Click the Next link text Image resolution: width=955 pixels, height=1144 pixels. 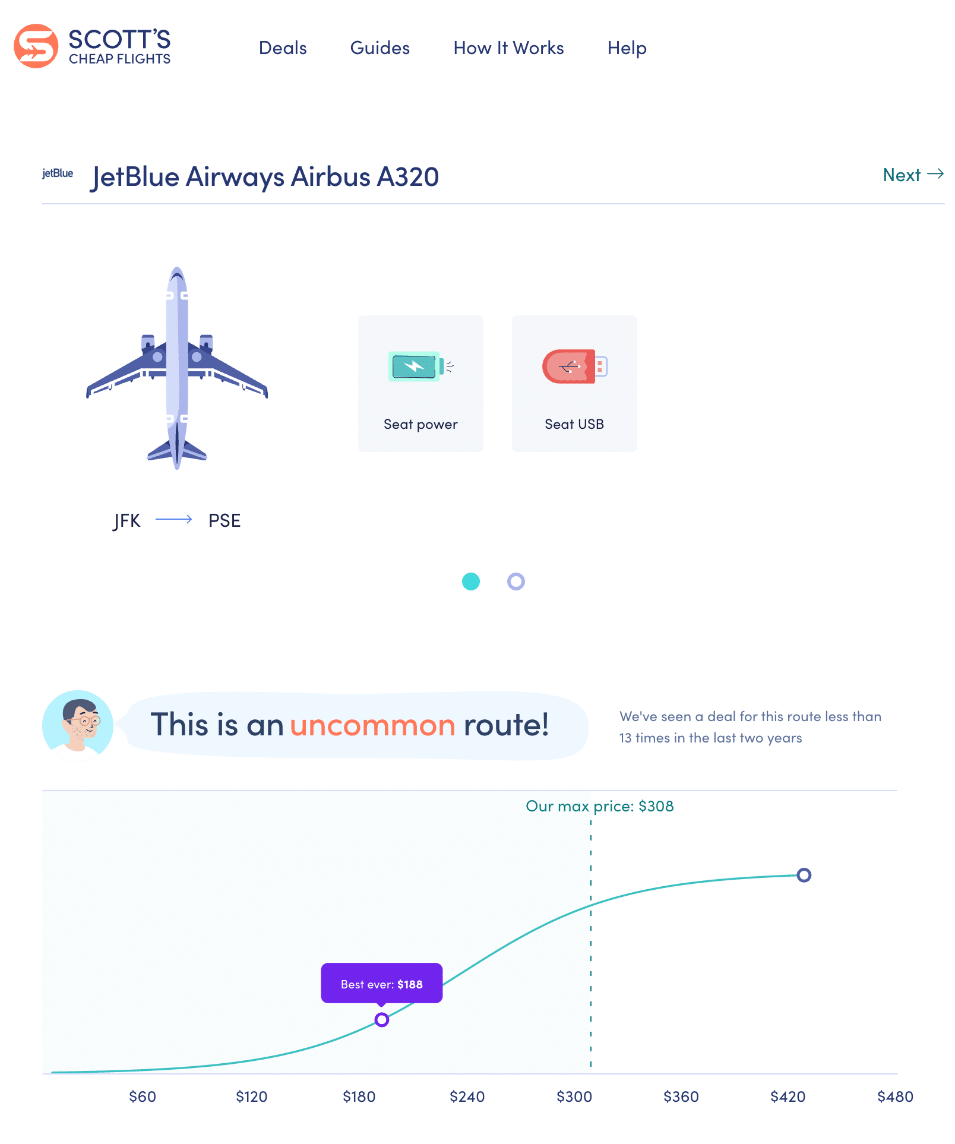tap(902, 175)
